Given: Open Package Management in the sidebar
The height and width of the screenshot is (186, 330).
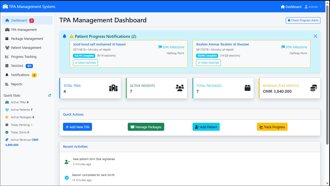Looking at the screenshot, I should point(27,39).
